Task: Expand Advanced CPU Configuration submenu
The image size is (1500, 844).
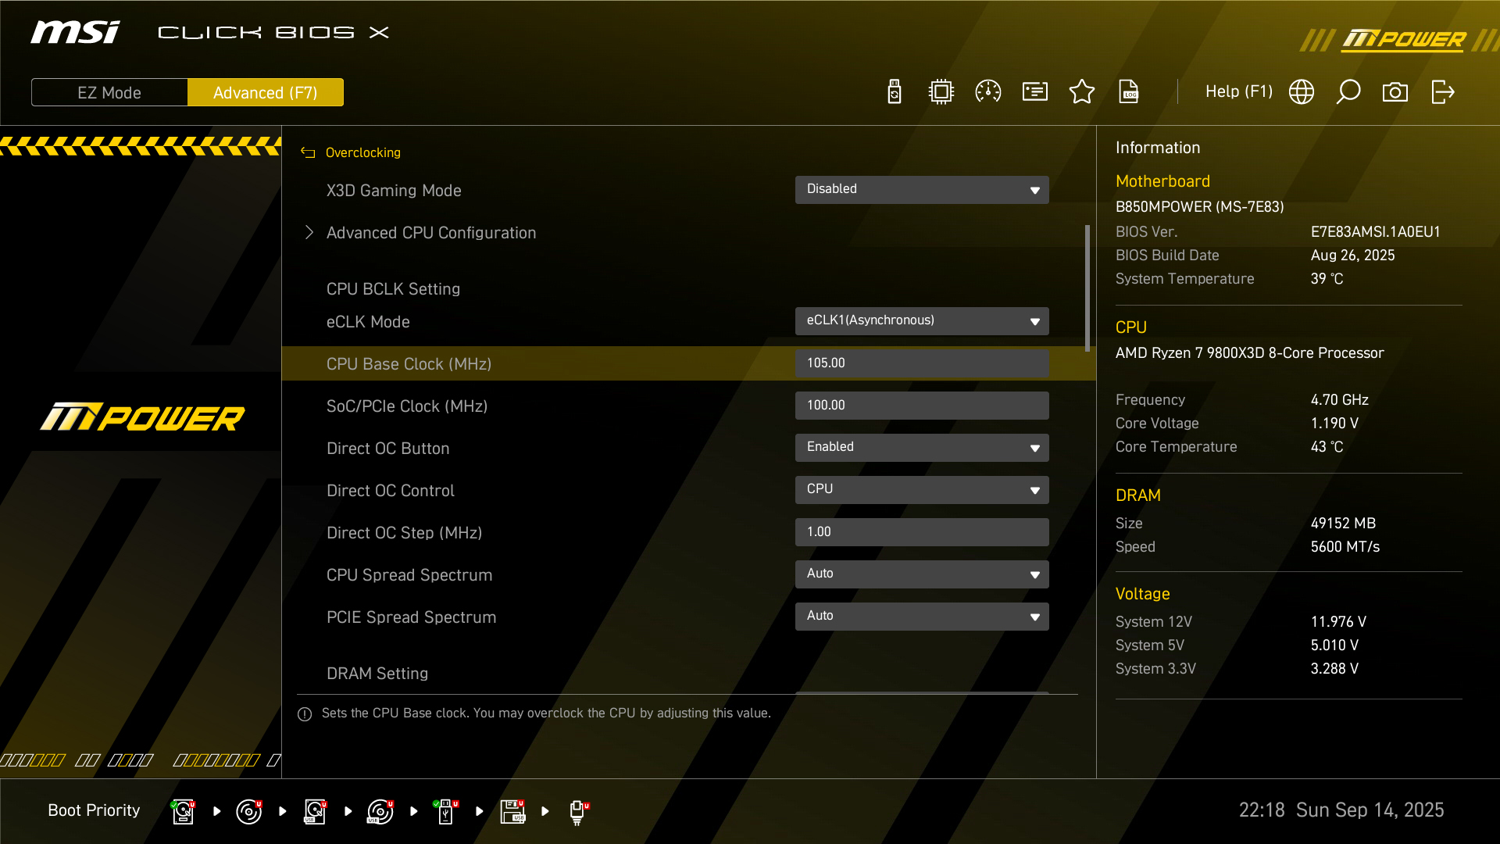Action: tap(430, 233)
